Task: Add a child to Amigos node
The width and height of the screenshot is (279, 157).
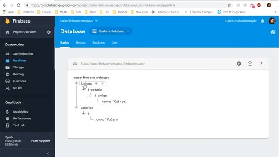Action: (x=96, y=83)
